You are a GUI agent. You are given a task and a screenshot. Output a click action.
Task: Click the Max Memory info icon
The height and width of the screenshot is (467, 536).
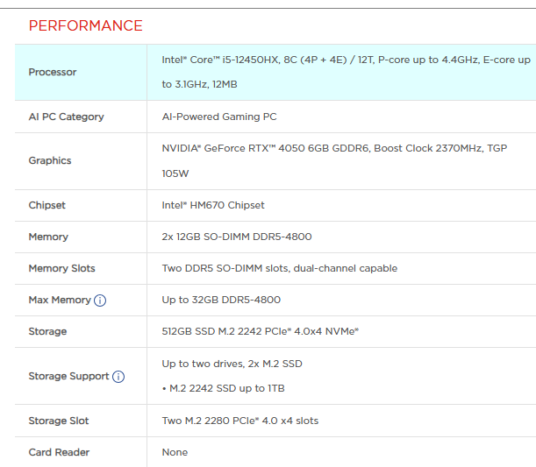pos(100,301)
